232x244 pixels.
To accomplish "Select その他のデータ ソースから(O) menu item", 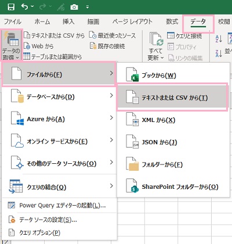I will (59, 163).
